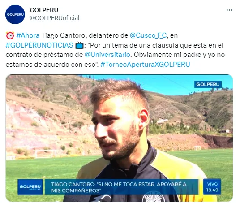Open the @GOLPERUoficial handle link

[55, 18]
